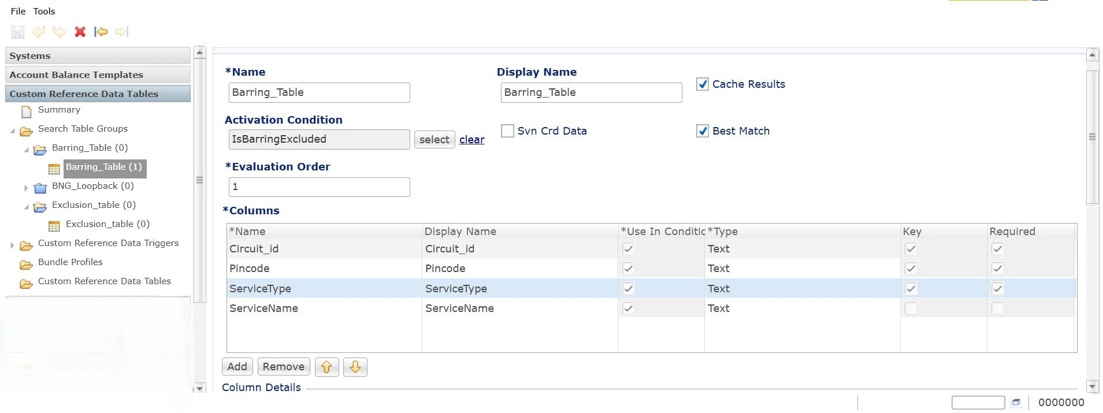The height and width of the screenshot is (413, 1103).
Task: Click the move column up arrow
Action: coord(326,367)
